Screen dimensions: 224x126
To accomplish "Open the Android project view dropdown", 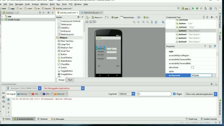I will click(x=10, y=13).
